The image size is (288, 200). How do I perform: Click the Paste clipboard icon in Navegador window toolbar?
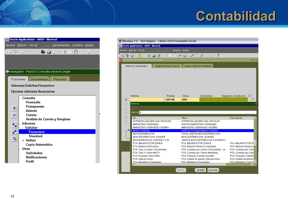point(76,52)
